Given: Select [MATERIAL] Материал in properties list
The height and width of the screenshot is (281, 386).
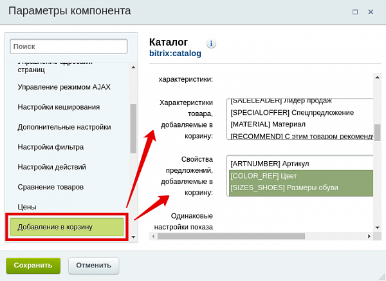Looking at the screenshot, I should coord(268,124).
